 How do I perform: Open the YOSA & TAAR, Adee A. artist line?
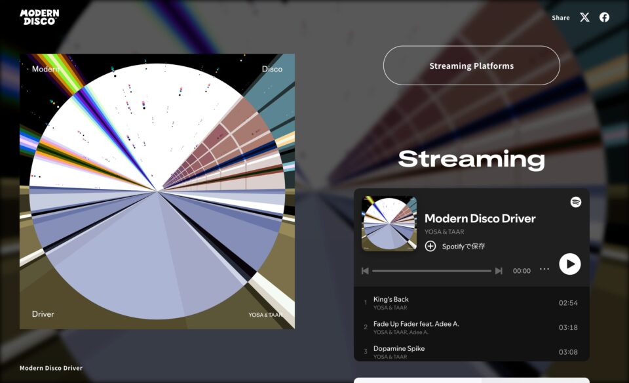(x=401, y=332)
